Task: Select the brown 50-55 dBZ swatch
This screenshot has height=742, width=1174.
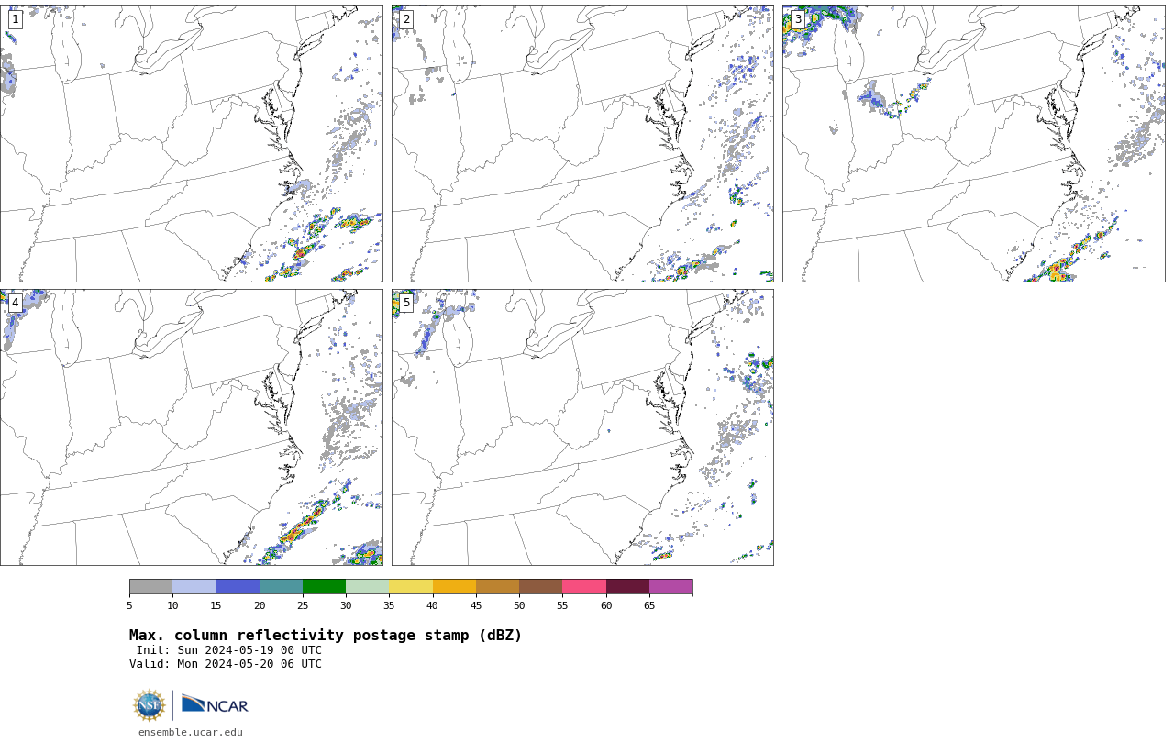Action: (x=540, y=587)
